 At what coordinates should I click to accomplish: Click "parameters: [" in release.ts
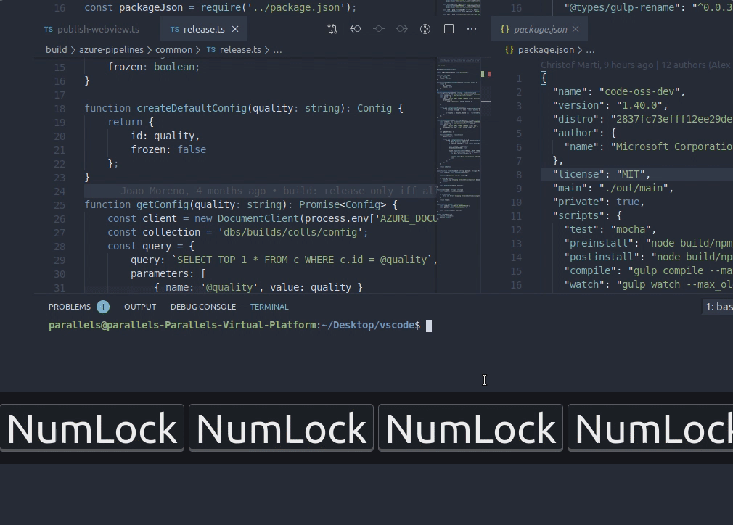[x=168, y=273]
